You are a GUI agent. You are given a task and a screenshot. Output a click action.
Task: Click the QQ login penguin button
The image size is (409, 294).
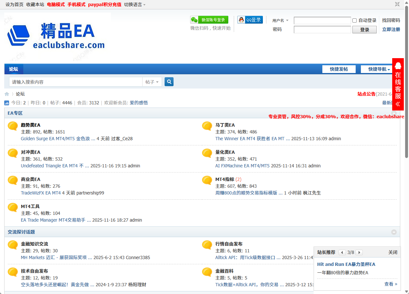(250, 20)
